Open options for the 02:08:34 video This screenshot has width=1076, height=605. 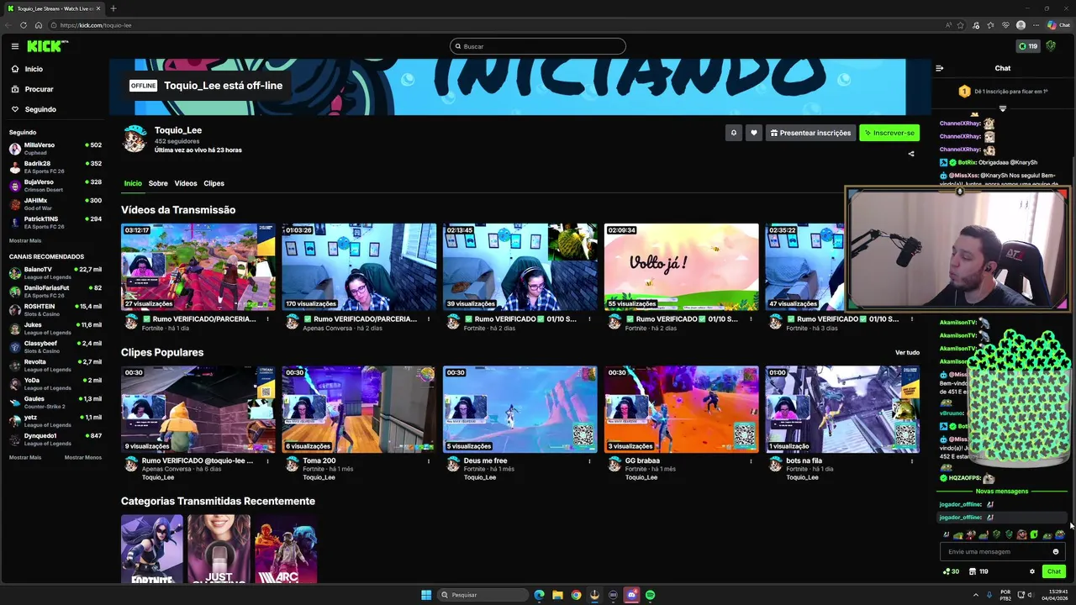[751, 319]
